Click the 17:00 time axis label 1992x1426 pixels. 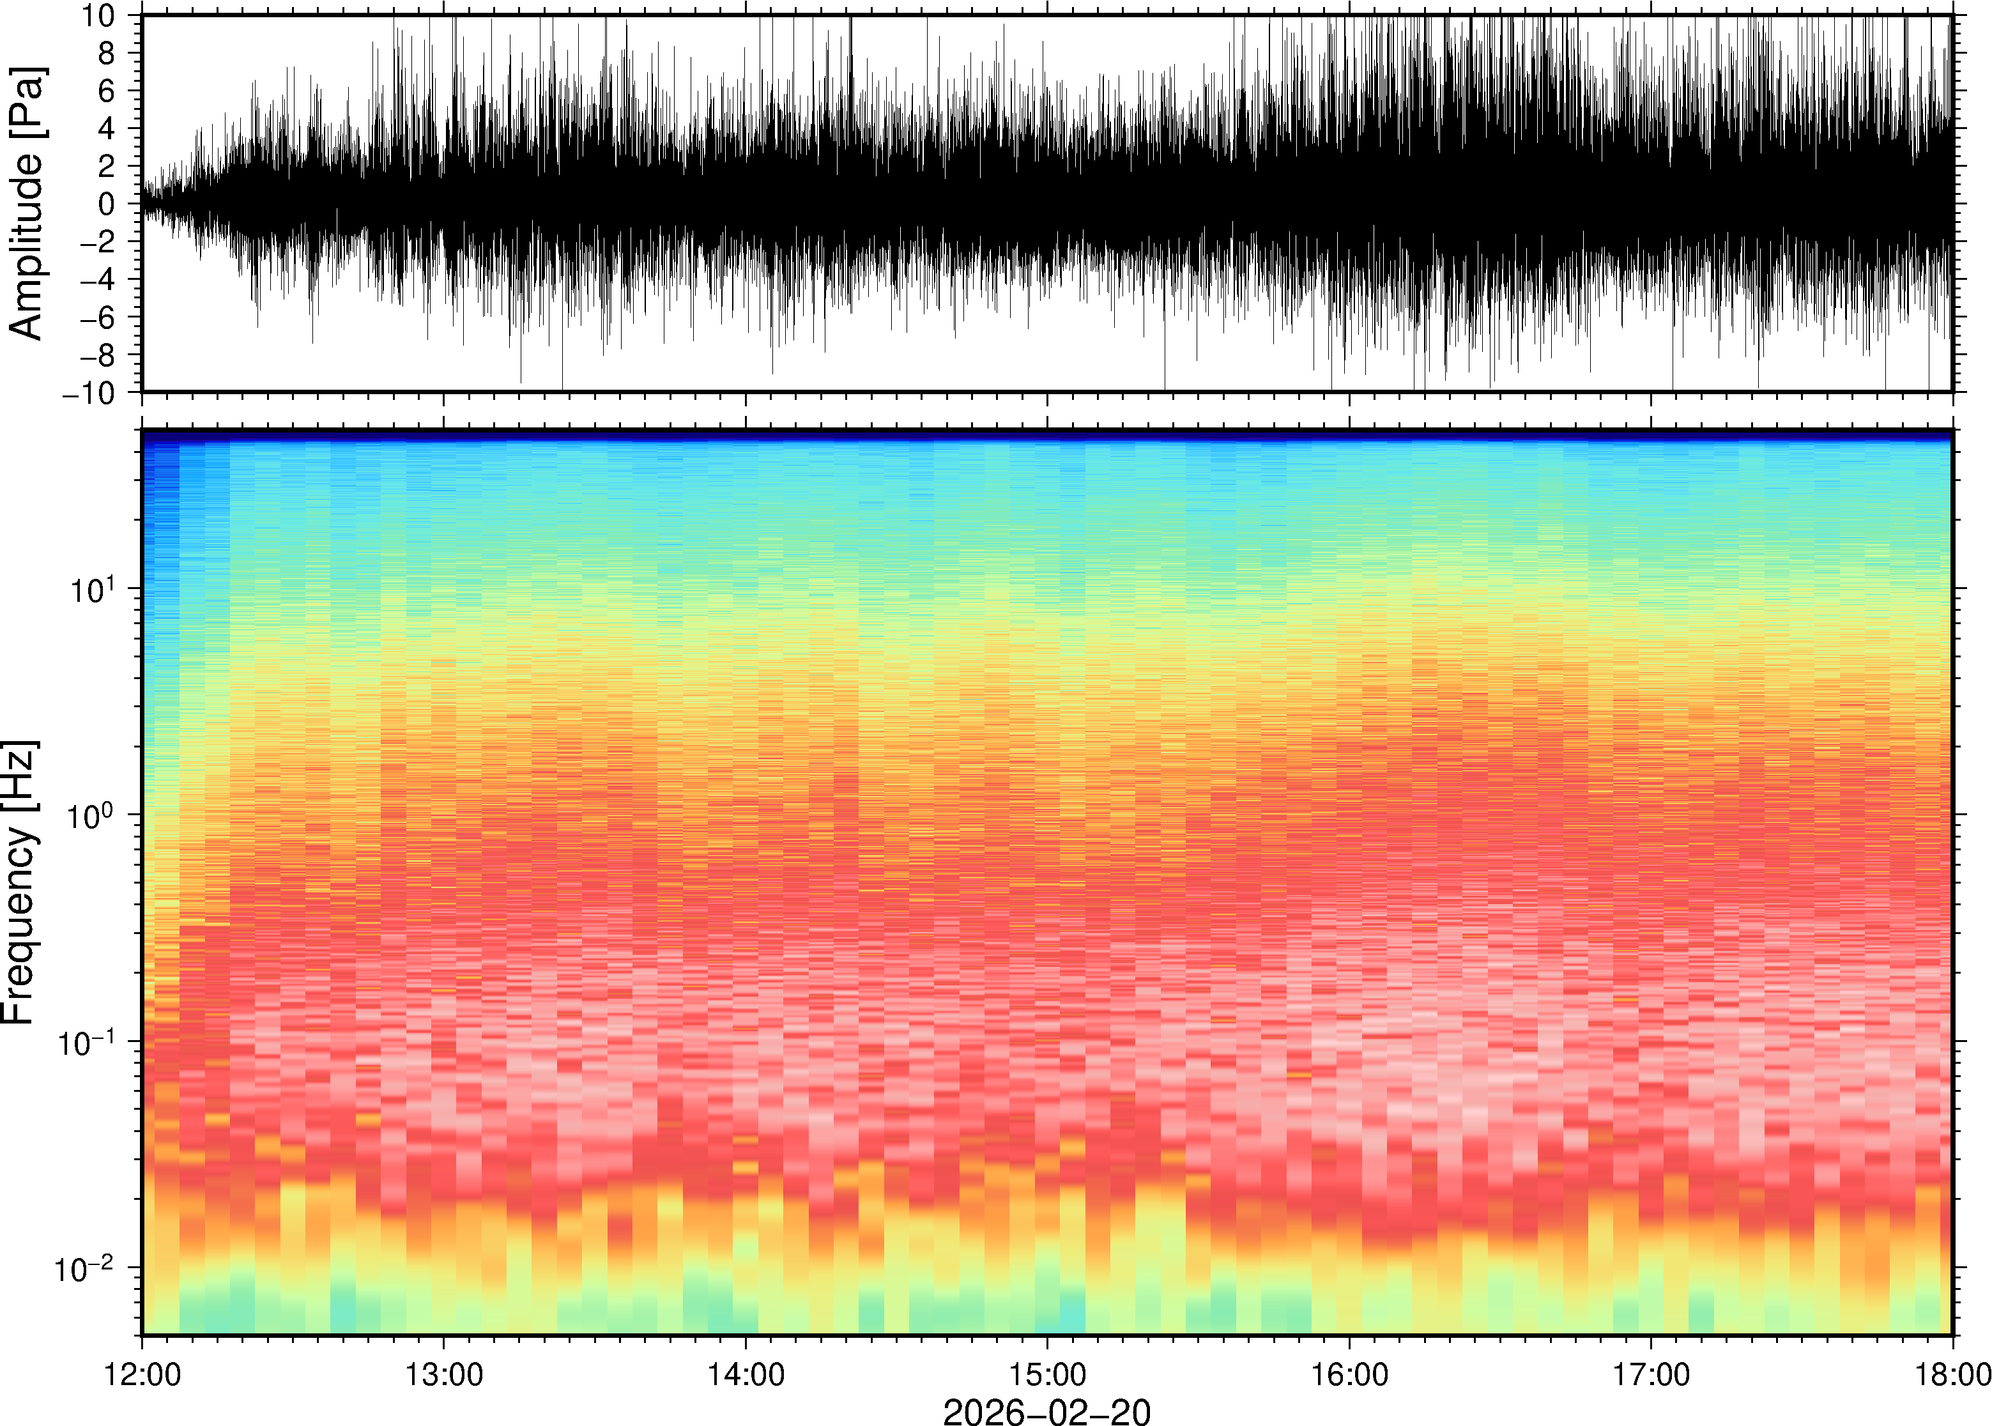click(1651, 1374)
